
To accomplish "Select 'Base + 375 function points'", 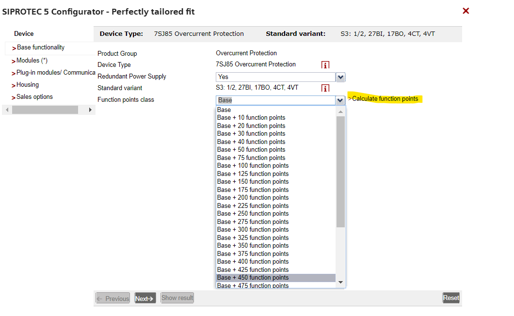I will tap(276, 254).
